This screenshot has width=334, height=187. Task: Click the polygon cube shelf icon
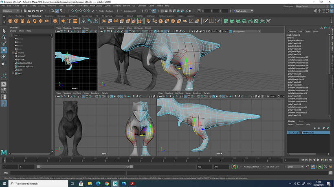coord(16,21)
